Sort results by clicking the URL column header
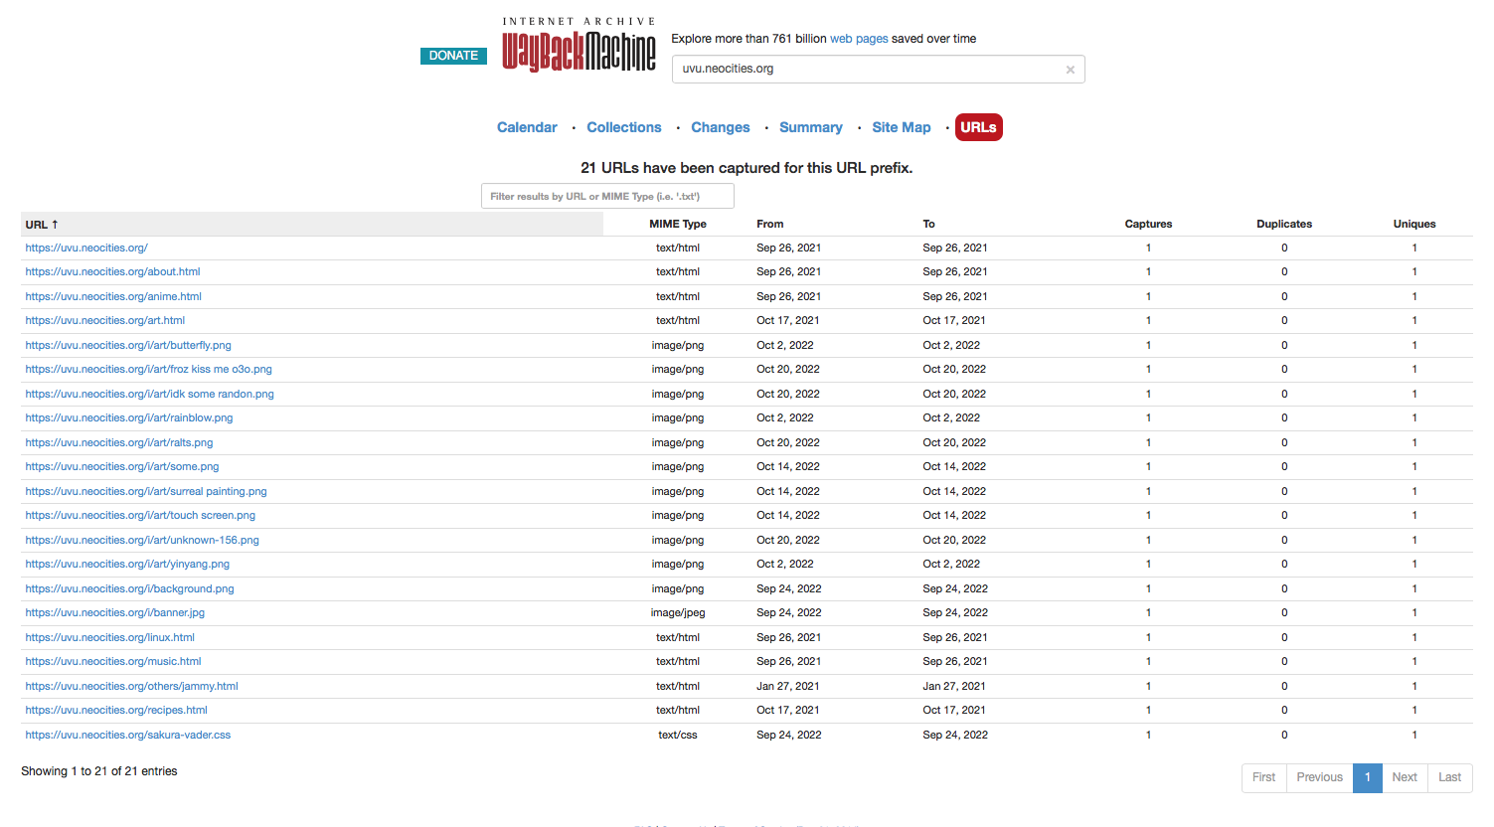1494x827 pixels. click(40, 224)
